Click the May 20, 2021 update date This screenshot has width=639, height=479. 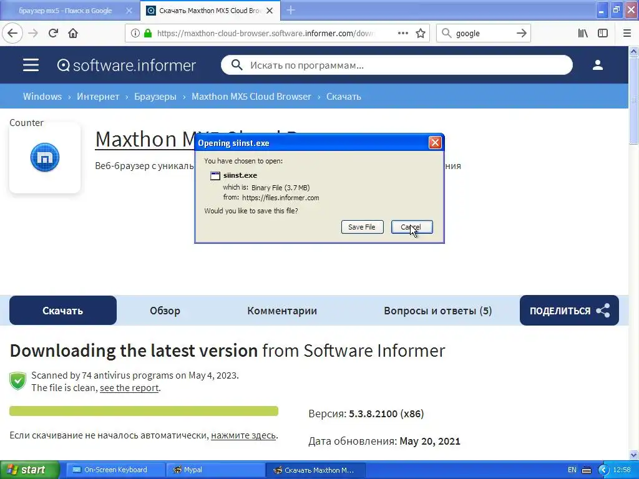pos(430,441)
